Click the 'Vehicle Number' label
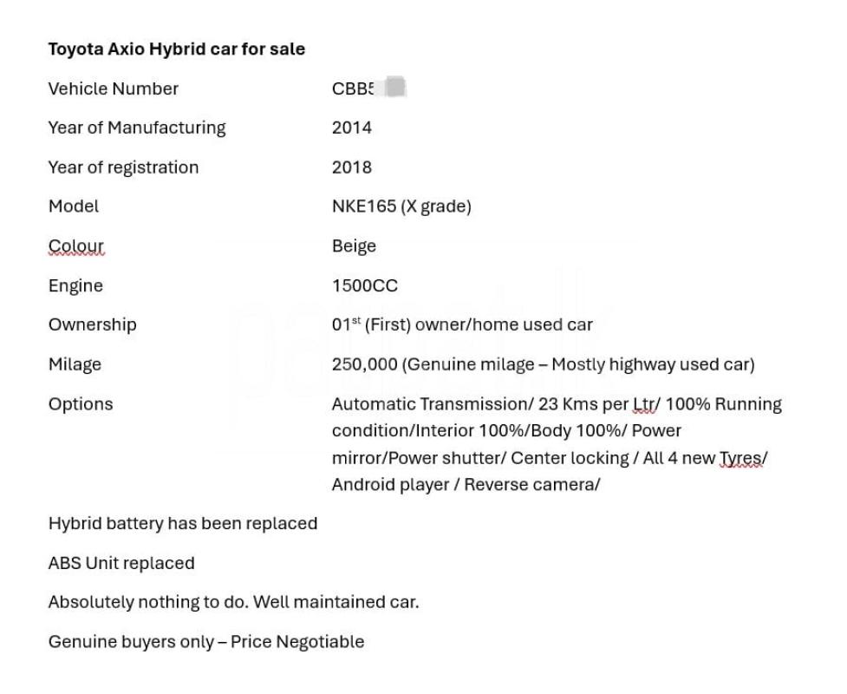The image size is (847, 694). [113, 88]
